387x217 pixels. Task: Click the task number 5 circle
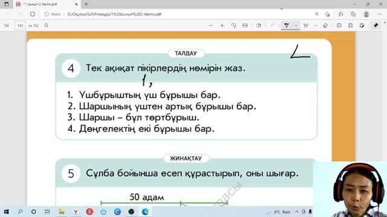pos(71,174)
